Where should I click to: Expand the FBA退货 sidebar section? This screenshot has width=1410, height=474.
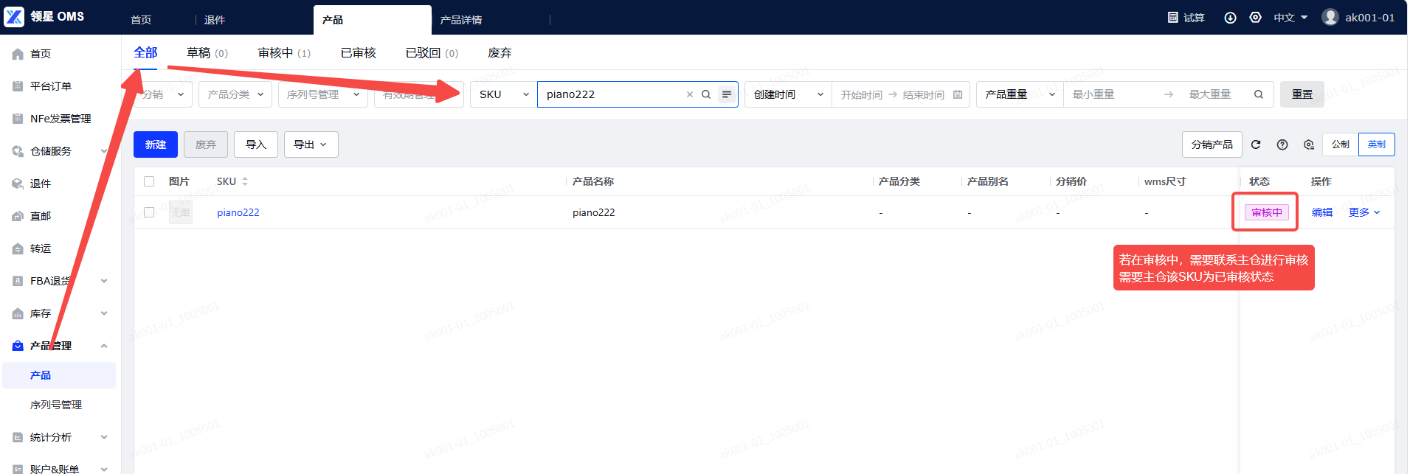(104, 281)
